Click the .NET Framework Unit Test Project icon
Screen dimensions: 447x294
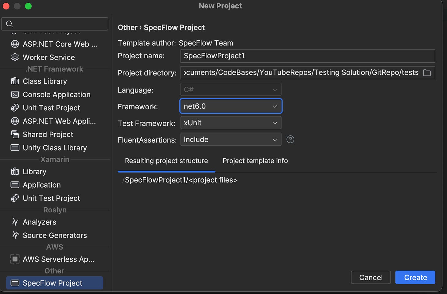[x=15, y=108]
